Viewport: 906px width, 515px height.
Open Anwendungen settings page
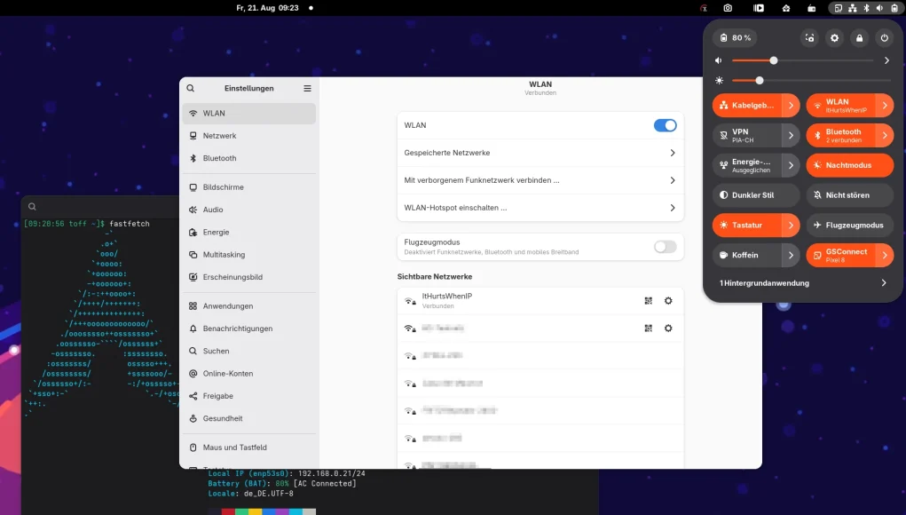pos(249,306)
